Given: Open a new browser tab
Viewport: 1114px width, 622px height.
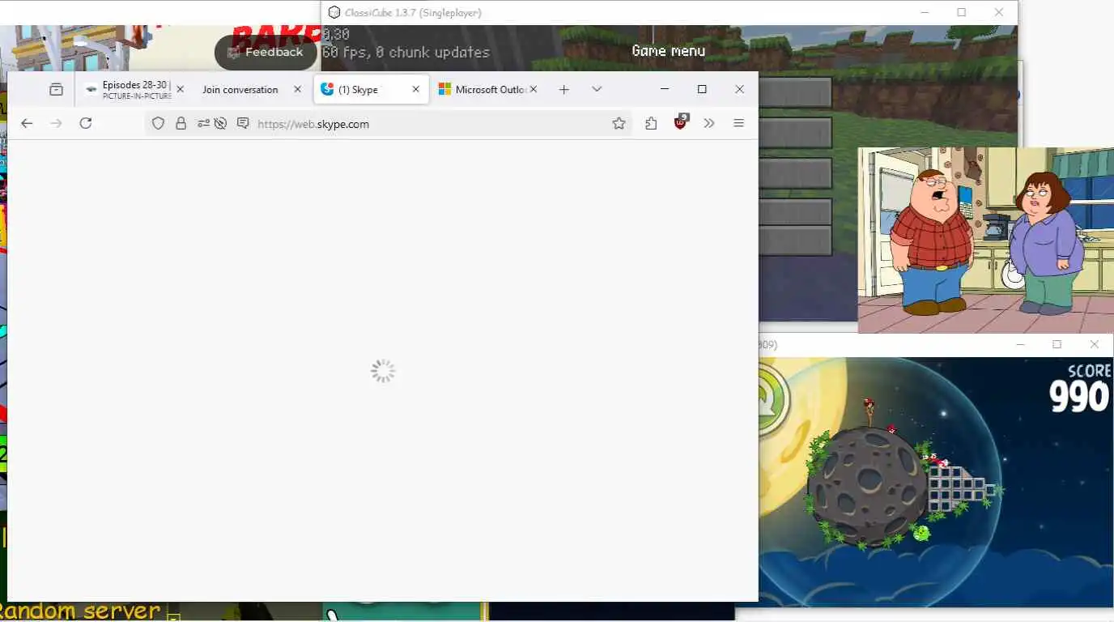Looking at the screenshot, I should 564,89.
